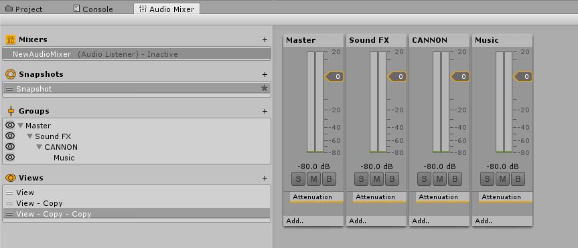
Task: Open Add effect menu on Music
Action: (502, 221)
